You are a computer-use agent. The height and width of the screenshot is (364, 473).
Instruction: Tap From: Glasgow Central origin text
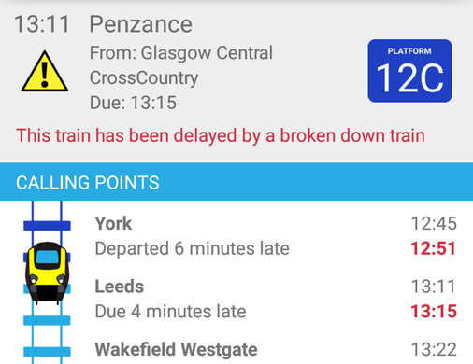(x=181, y=53)
